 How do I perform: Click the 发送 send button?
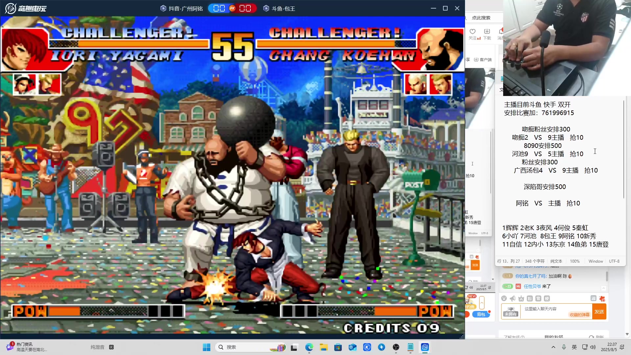(599, 312)
